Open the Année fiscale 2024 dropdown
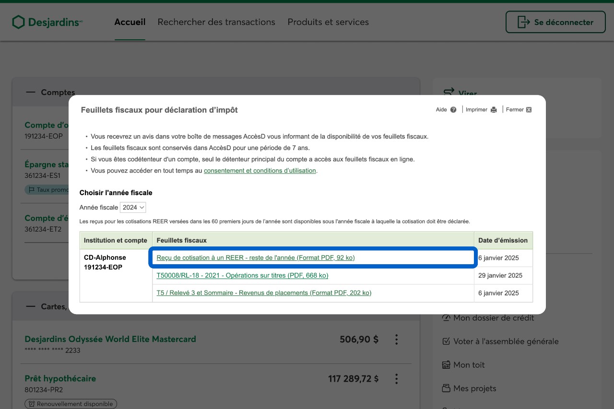The width and height of the screenshot is (614, 409). coord(133,208)
